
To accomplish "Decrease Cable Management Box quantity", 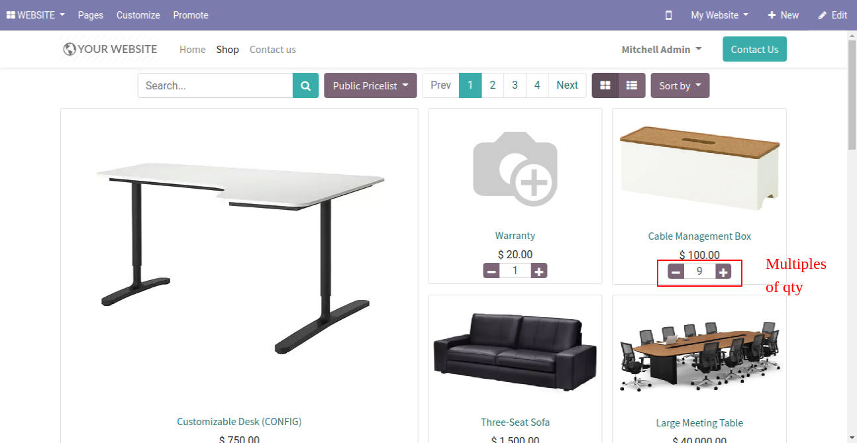I will tap(676, 271).
